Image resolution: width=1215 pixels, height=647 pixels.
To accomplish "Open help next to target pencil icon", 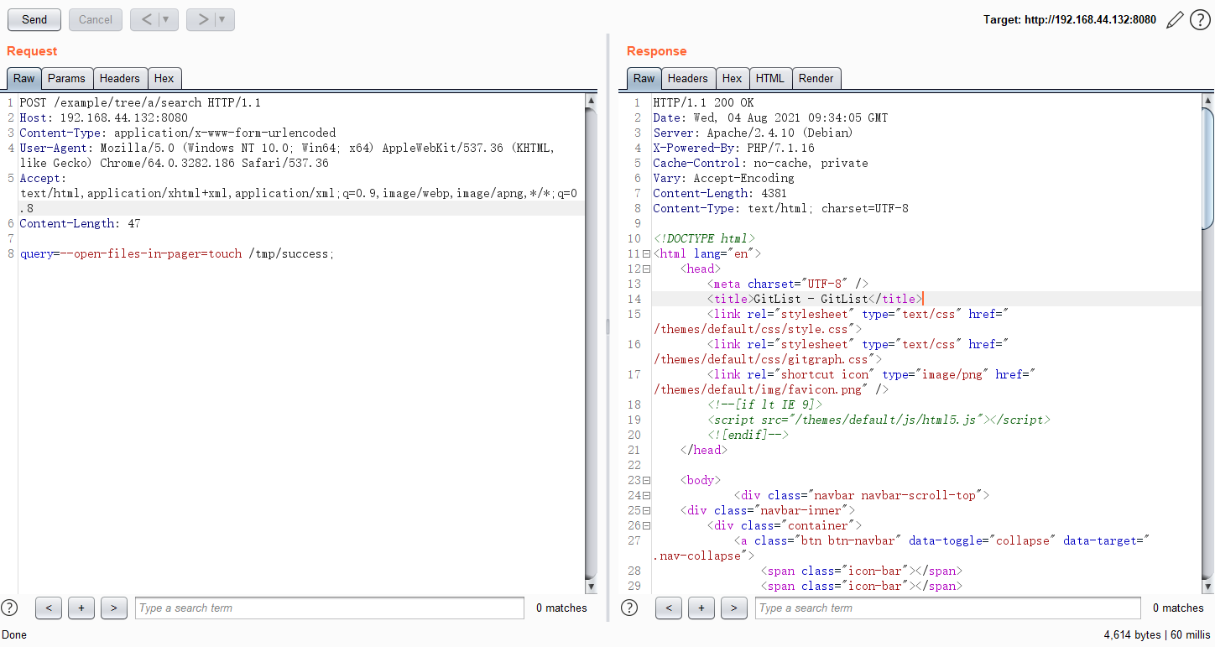I will [x=1200, y=19].
